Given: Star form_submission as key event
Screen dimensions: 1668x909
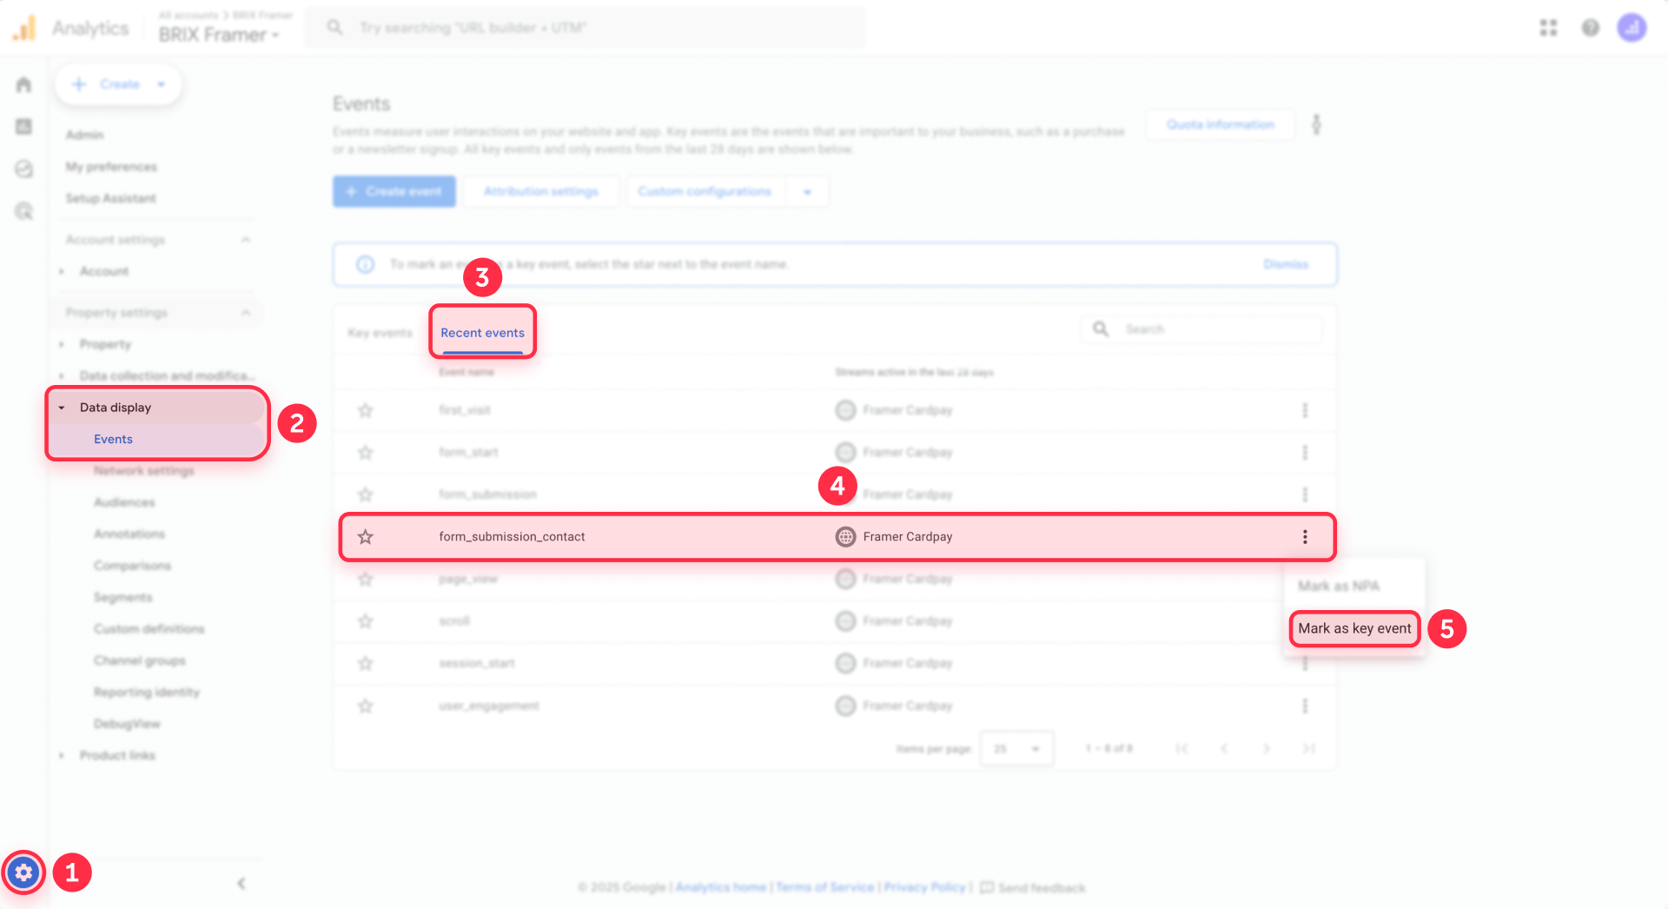Looking at the screenshot, I should click(365, 494).
